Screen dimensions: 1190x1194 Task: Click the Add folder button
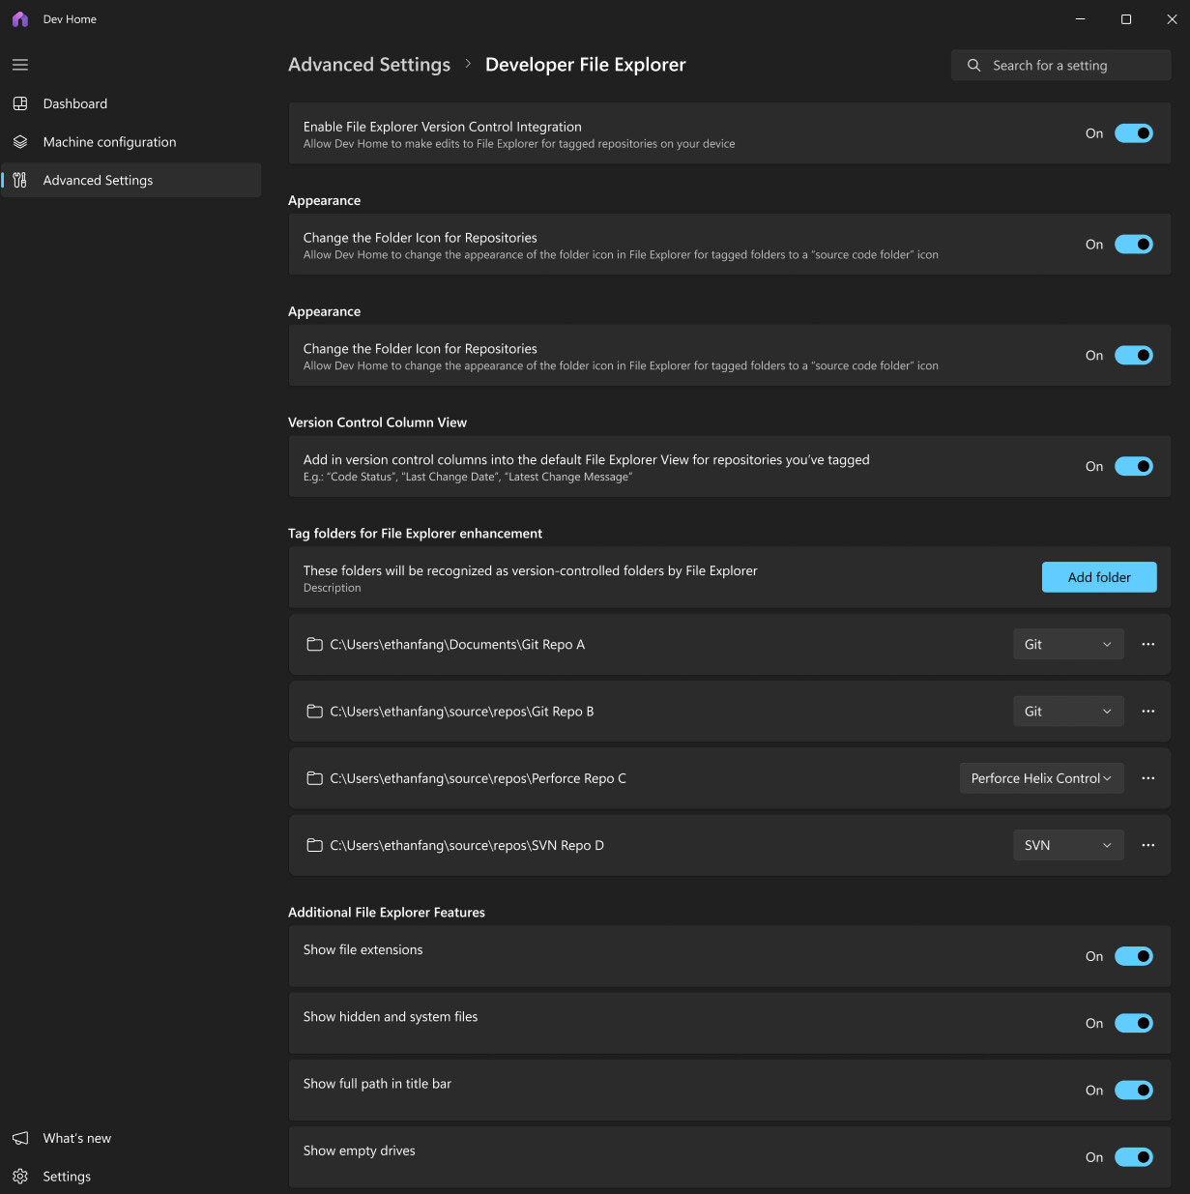[x=1099, y=577]
